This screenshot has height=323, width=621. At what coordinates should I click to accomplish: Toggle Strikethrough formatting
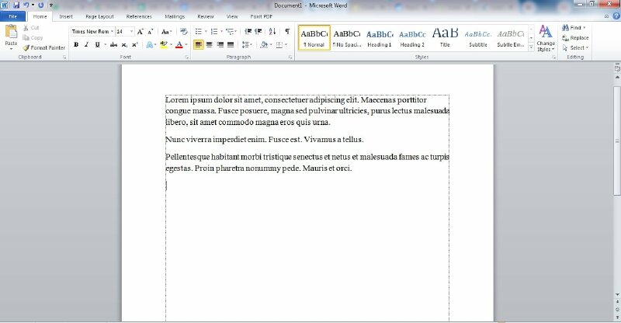tap(113, 44)
